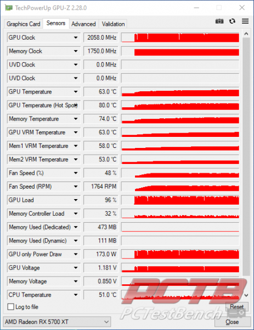Switch to the Graphics Card tab
The width and height of the screenshot is (254, 330).
pyautogui.click(x=23, y=24)
